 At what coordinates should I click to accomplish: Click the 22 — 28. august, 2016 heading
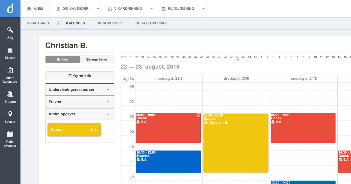point(150,67)
